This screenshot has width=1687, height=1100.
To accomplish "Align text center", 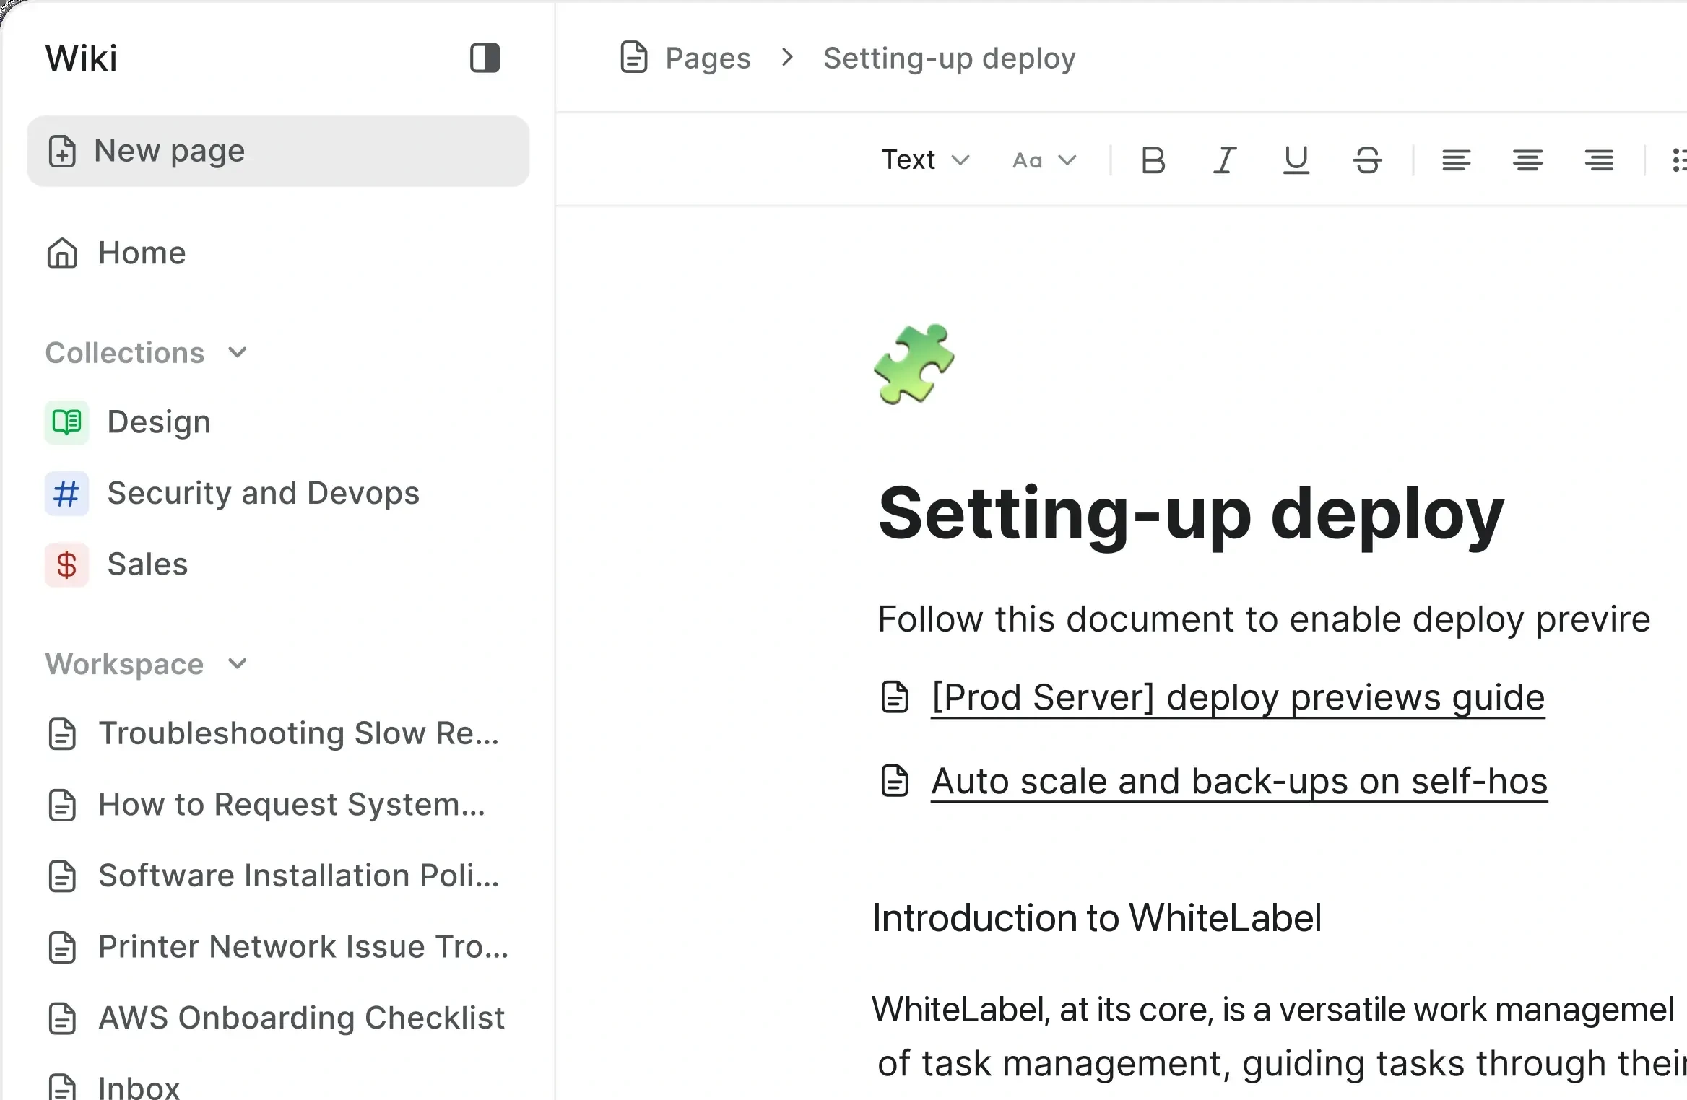I will point(1527,160).
